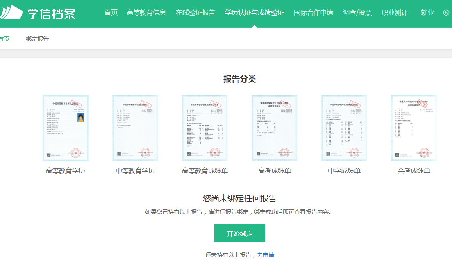Select the 绑定报告 sub-tab

pyautogui.click(x=37, y=39)
